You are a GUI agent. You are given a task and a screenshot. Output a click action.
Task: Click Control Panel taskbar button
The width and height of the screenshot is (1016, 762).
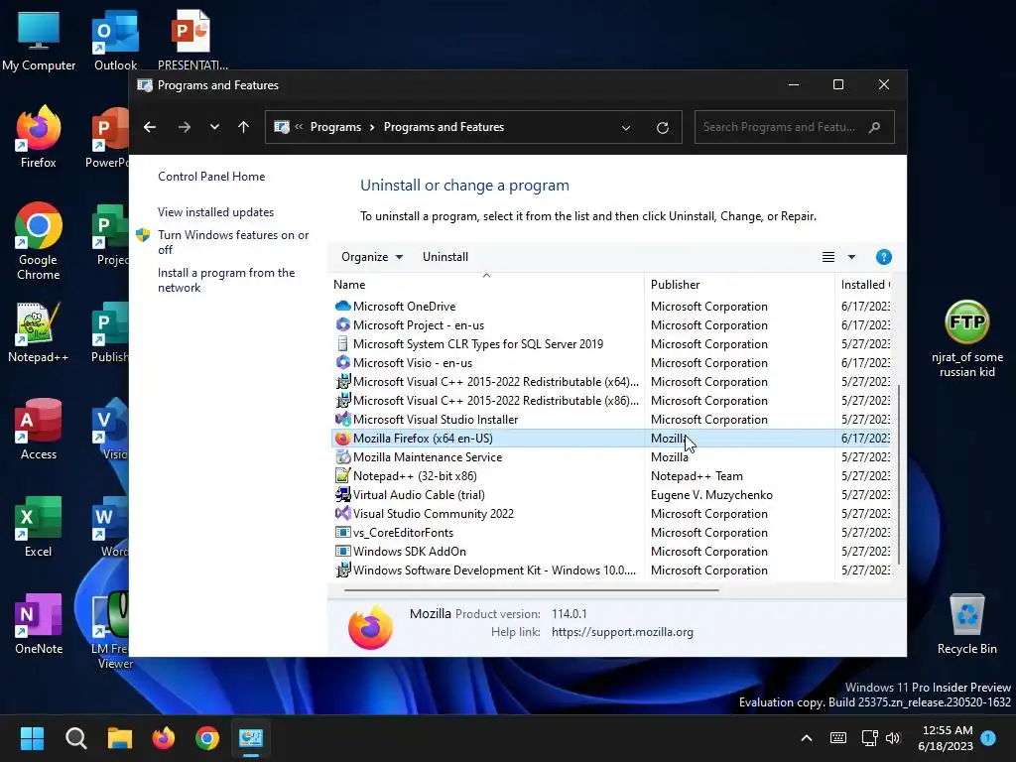tap(251, 738)
